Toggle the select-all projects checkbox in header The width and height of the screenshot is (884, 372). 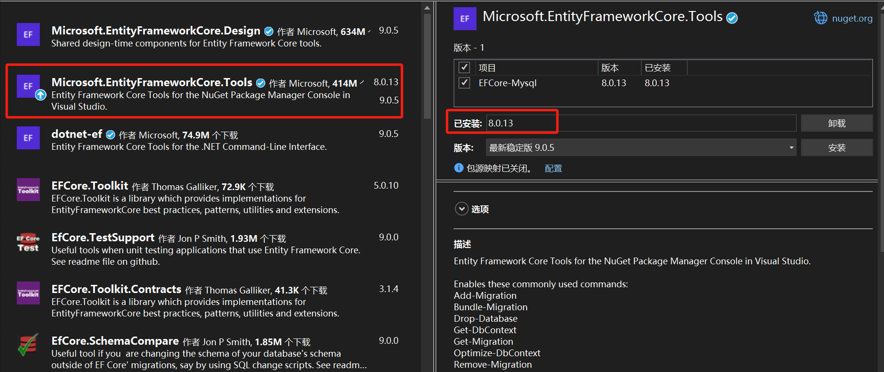tap(464, 68)
